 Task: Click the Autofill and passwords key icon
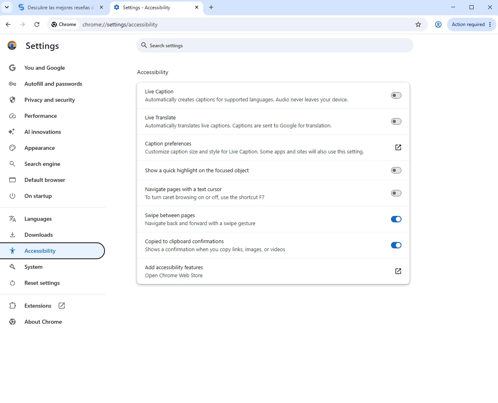(12, 84)
